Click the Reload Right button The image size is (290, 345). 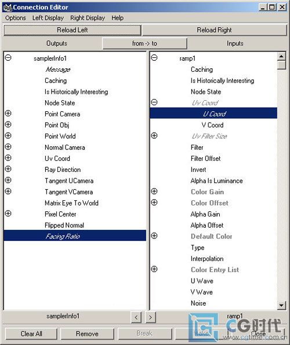pos(214,30)
